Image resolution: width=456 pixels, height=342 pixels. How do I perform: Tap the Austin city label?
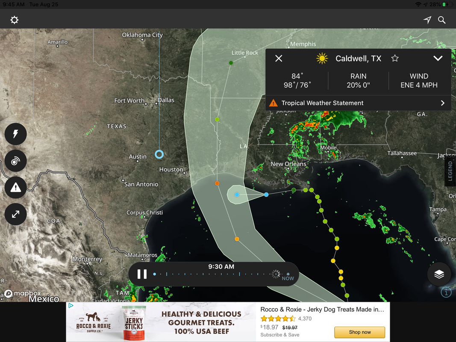pos(138,156)
